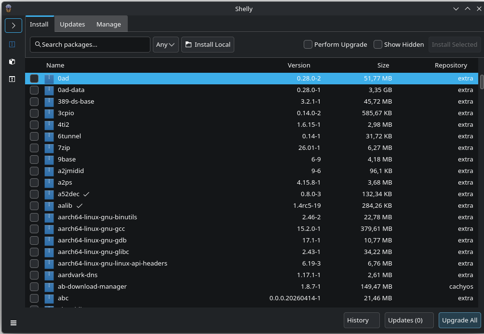
Task: Click the 7zip package archive icon
Action: (x=49, y=148)
